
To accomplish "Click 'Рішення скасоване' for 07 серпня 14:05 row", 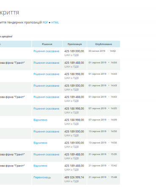I will coord(46,109).
